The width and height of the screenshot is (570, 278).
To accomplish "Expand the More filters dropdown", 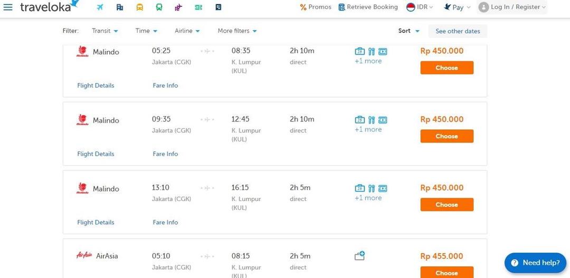I will [x=237, y=31].
